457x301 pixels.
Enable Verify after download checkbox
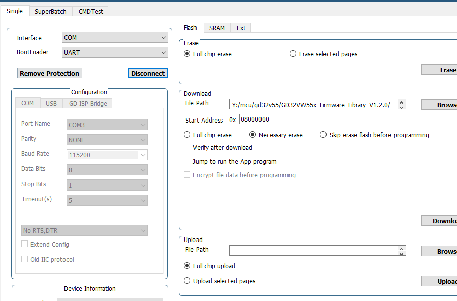[187, 148]
